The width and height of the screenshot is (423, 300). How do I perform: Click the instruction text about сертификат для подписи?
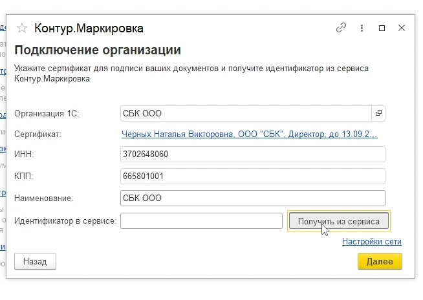tap(191, 73)
